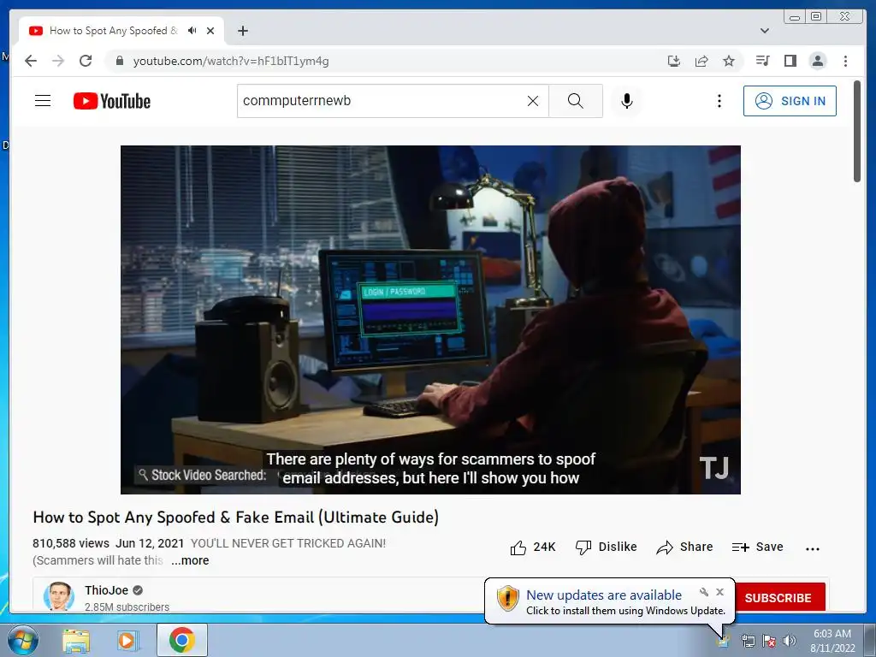Go forward in browser history
The image size is (876, 657).
pos(58,61)
